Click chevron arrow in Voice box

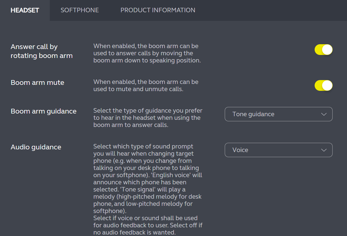tap(324, 150)
